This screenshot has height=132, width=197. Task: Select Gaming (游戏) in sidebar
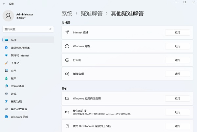click(x=13, y=94)
